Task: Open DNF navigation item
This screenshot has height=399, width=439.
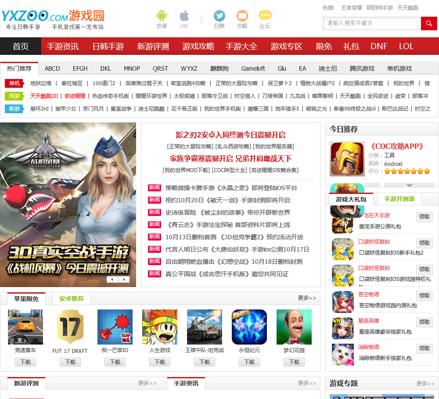Action: pos(379,46)
